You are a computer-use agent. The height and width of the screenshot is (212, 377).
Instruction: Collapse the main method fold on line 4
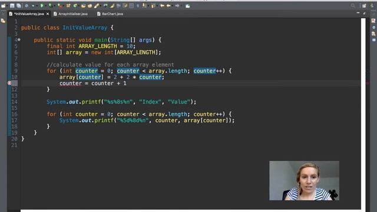(19, 39)
